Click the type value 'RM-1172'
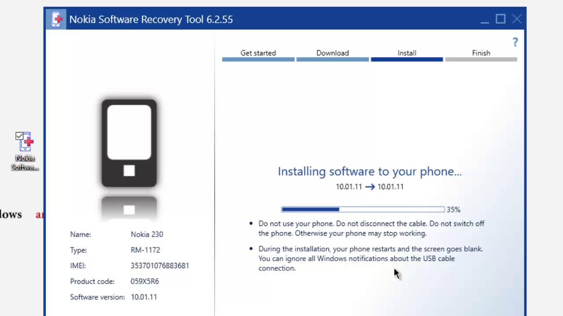563x316 pixels. tap(145, 250)
